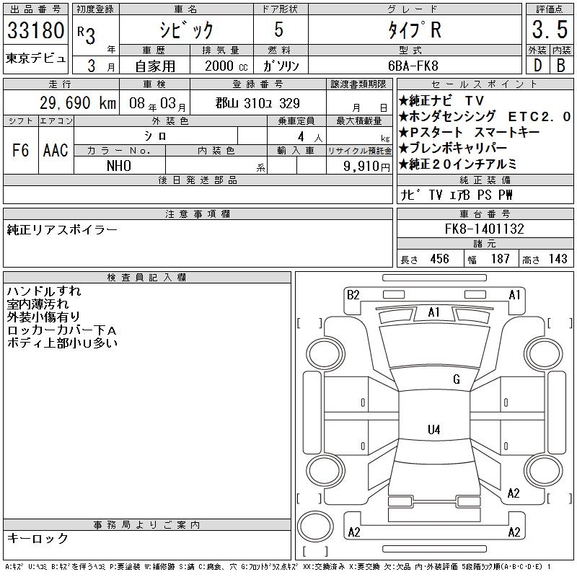The height and width of the screenshot is (577, 577).
Task: Click registration number 郡山 310ユ 329
Action: click(257, 103)
